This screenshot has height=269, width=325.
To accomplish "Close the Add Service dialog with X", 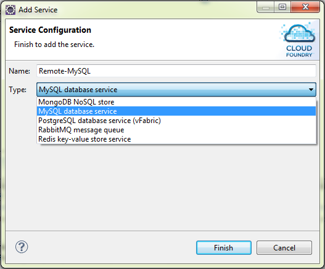I will (x=305, y=7).
